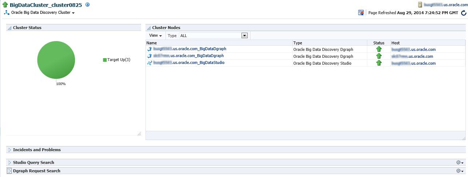Click the 100% pie chart label
Viewport: 468px width, 177px height.
(61, 84)
